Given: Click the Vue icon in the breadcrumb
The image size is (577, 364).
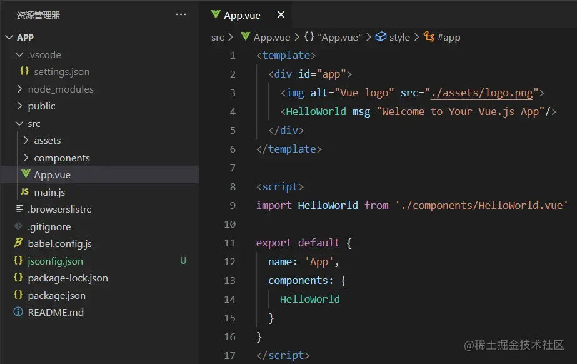Looking at the screenshot, I should [246, 36].
